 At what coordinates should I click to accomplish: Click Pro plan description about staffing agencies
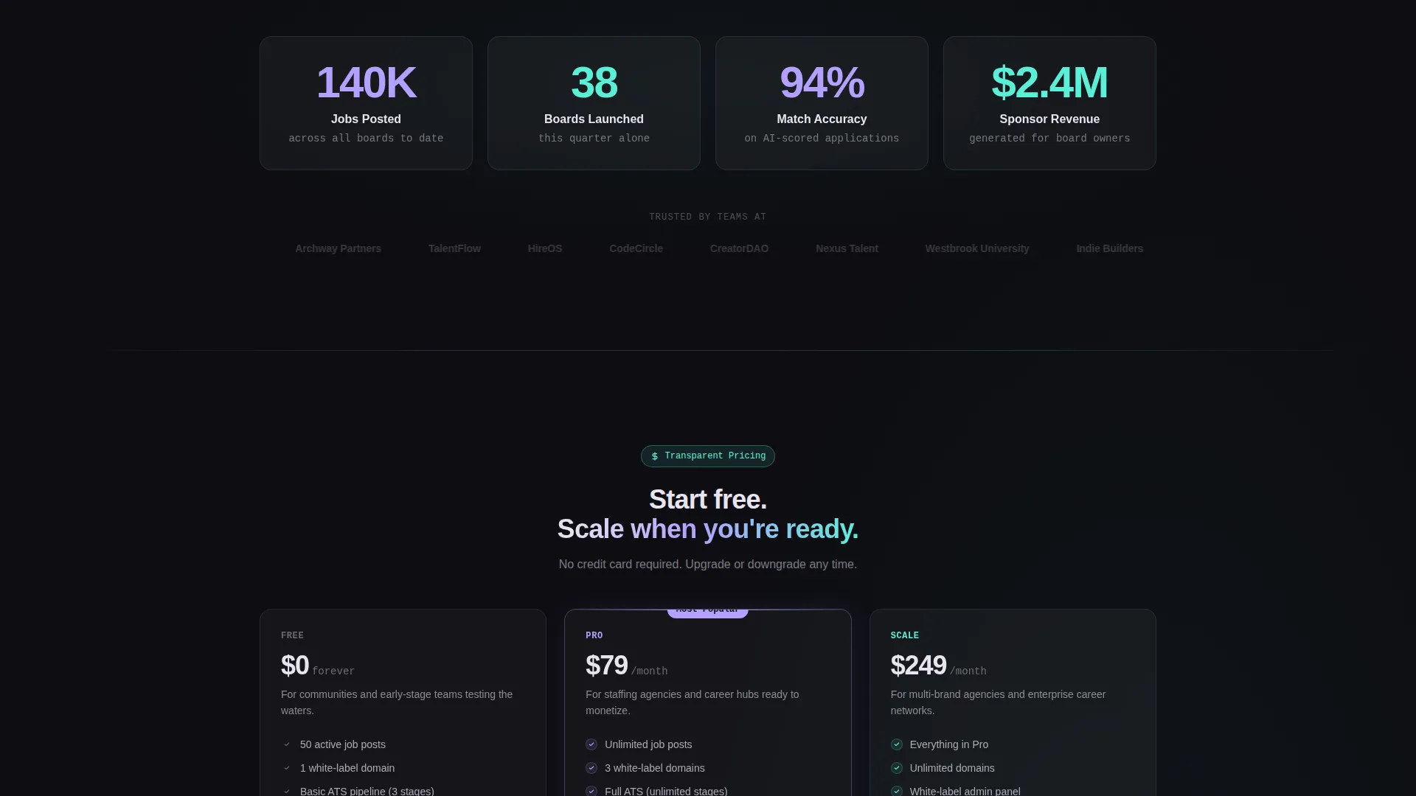(693, 702)
